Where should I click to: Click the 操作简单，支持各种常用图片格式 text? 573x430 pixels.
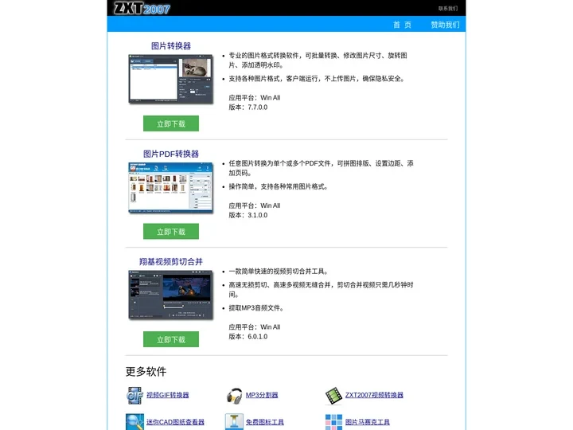coord(279,186)
